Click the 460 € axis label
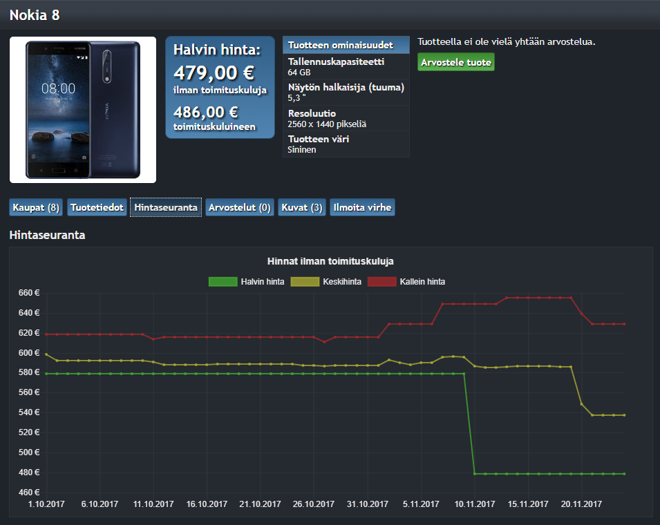660x525 pixels. coord(29,492)
